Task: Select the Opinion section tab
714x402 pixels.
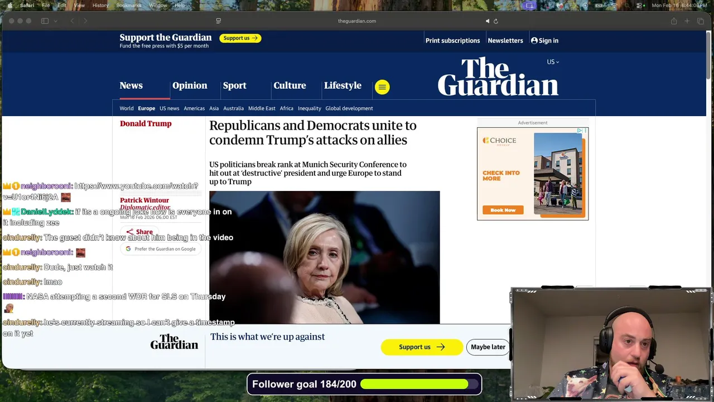Action: pos(190,85)
